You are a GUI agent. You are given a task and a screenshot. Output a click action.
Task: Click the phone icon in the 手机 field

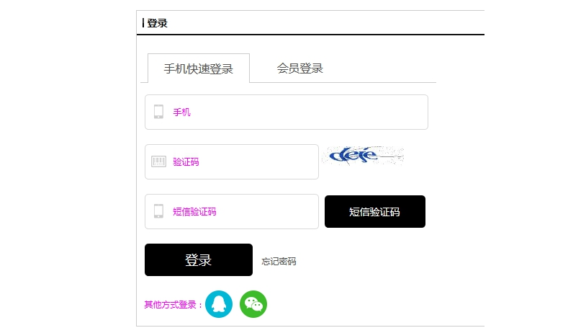pos(158,112)
